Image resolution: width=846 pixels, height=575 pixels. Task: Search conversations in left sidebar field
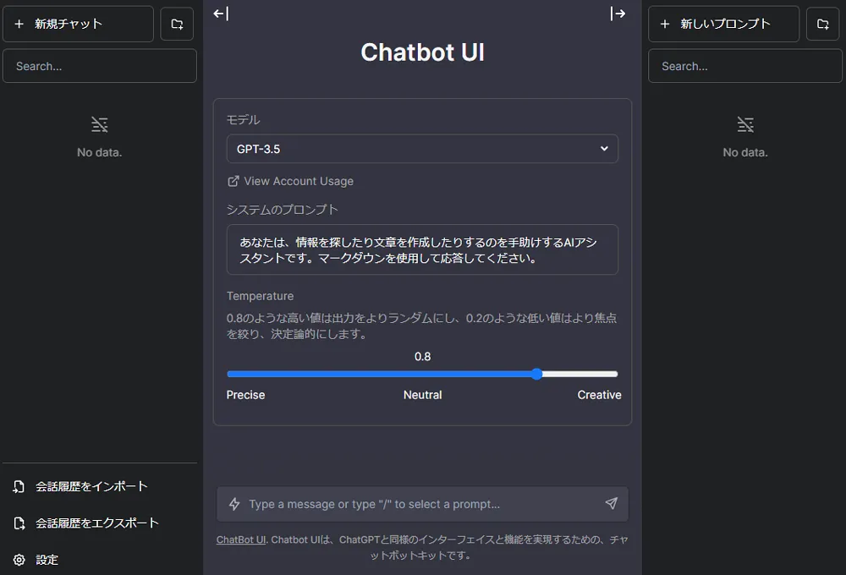click(100, 66)
